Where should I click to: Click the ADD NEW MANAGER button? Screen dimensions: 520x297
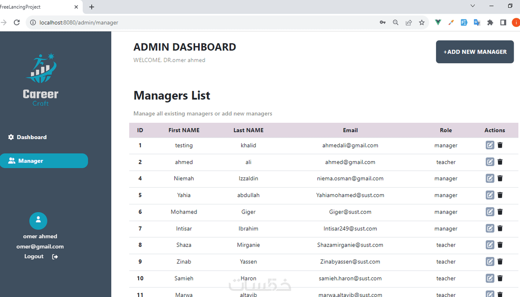point(474,52)
